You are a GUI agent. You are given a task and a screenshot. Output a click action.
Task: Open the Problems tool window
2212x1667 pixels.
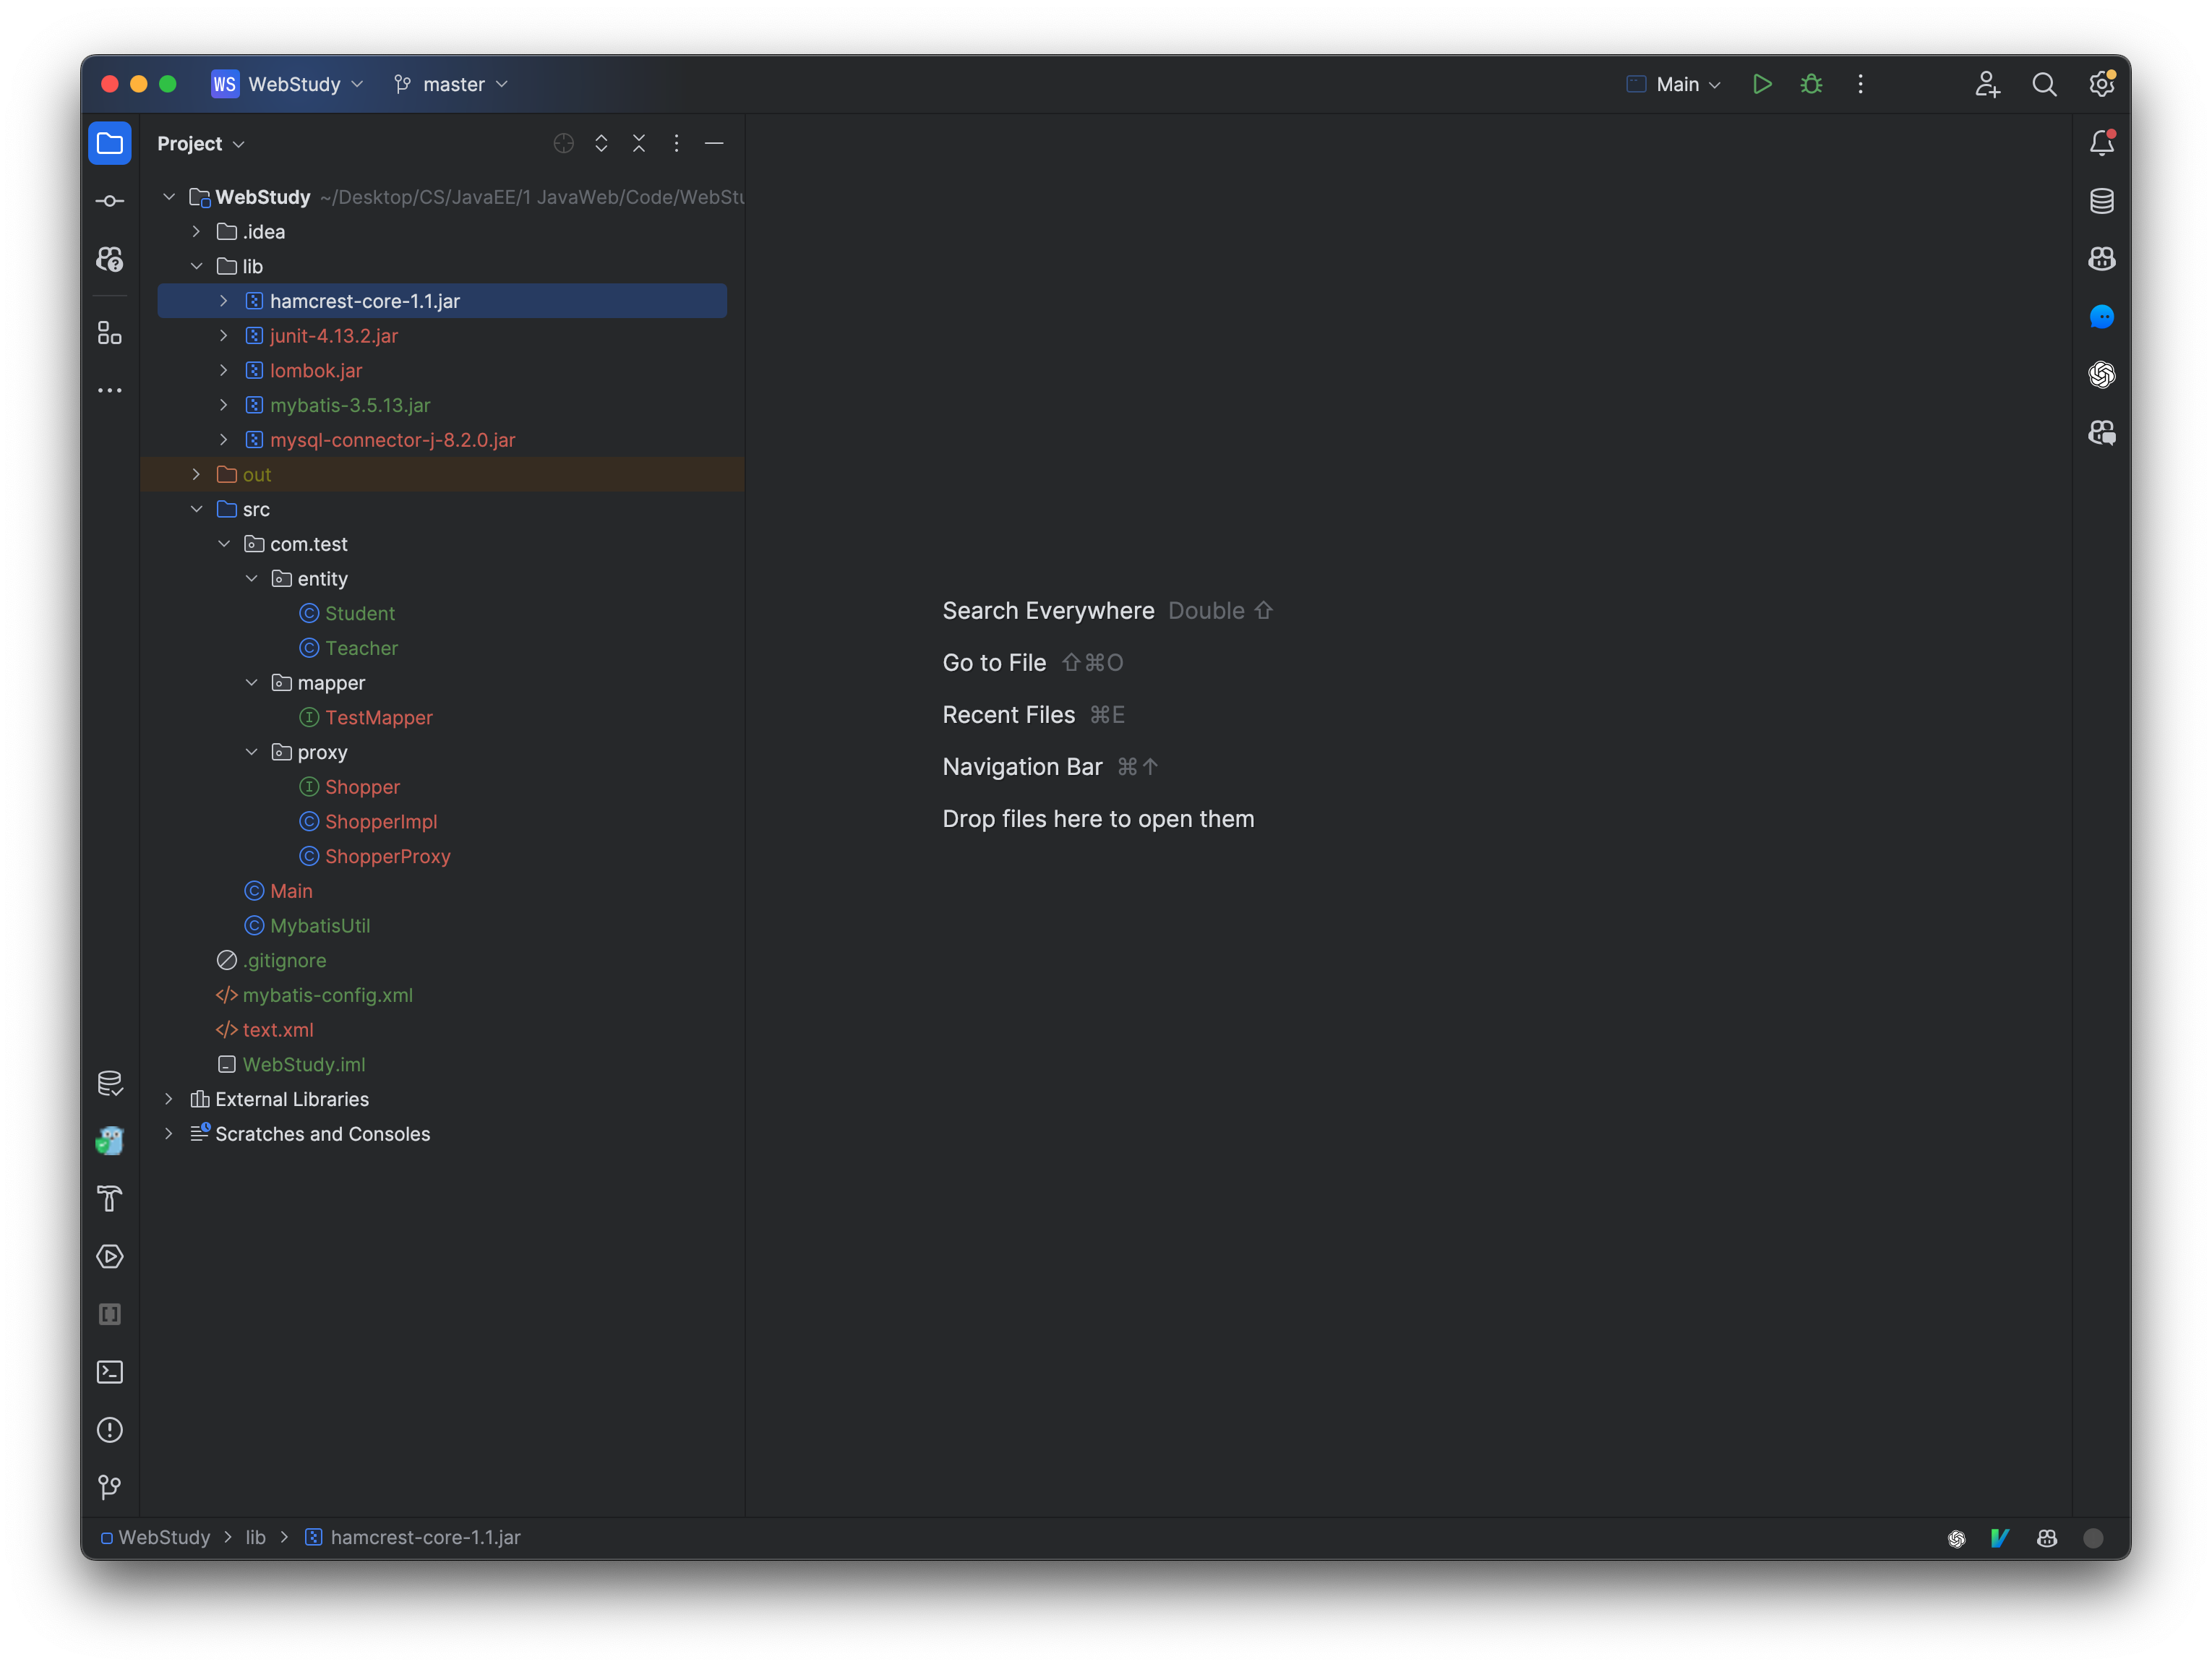coord(110,1430)
